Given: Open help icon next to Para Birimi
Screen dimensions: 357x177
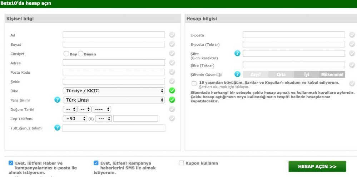Looking at the screenshot, I should coord(58,100).
